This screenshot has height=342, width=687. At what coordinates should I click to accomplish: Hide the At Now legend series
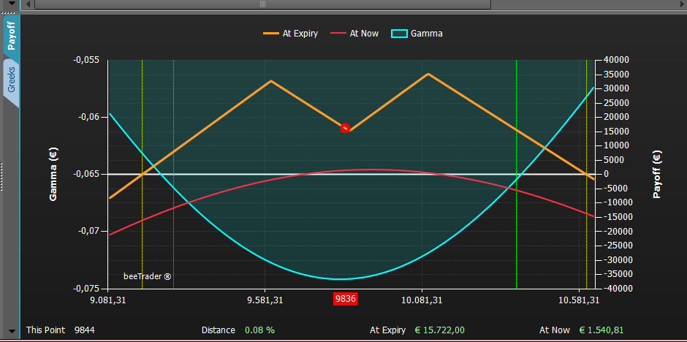click(355, 34)
